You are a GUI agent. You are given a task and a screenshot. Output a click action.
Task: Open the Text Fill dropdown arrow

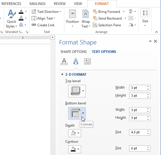pos(26,12)
